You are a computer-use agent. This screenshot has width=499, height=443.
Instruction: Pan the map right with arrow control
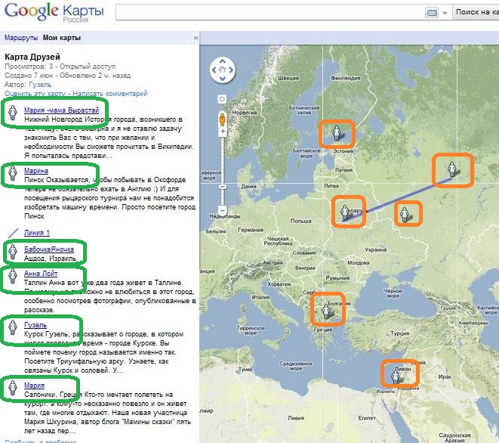231,70
